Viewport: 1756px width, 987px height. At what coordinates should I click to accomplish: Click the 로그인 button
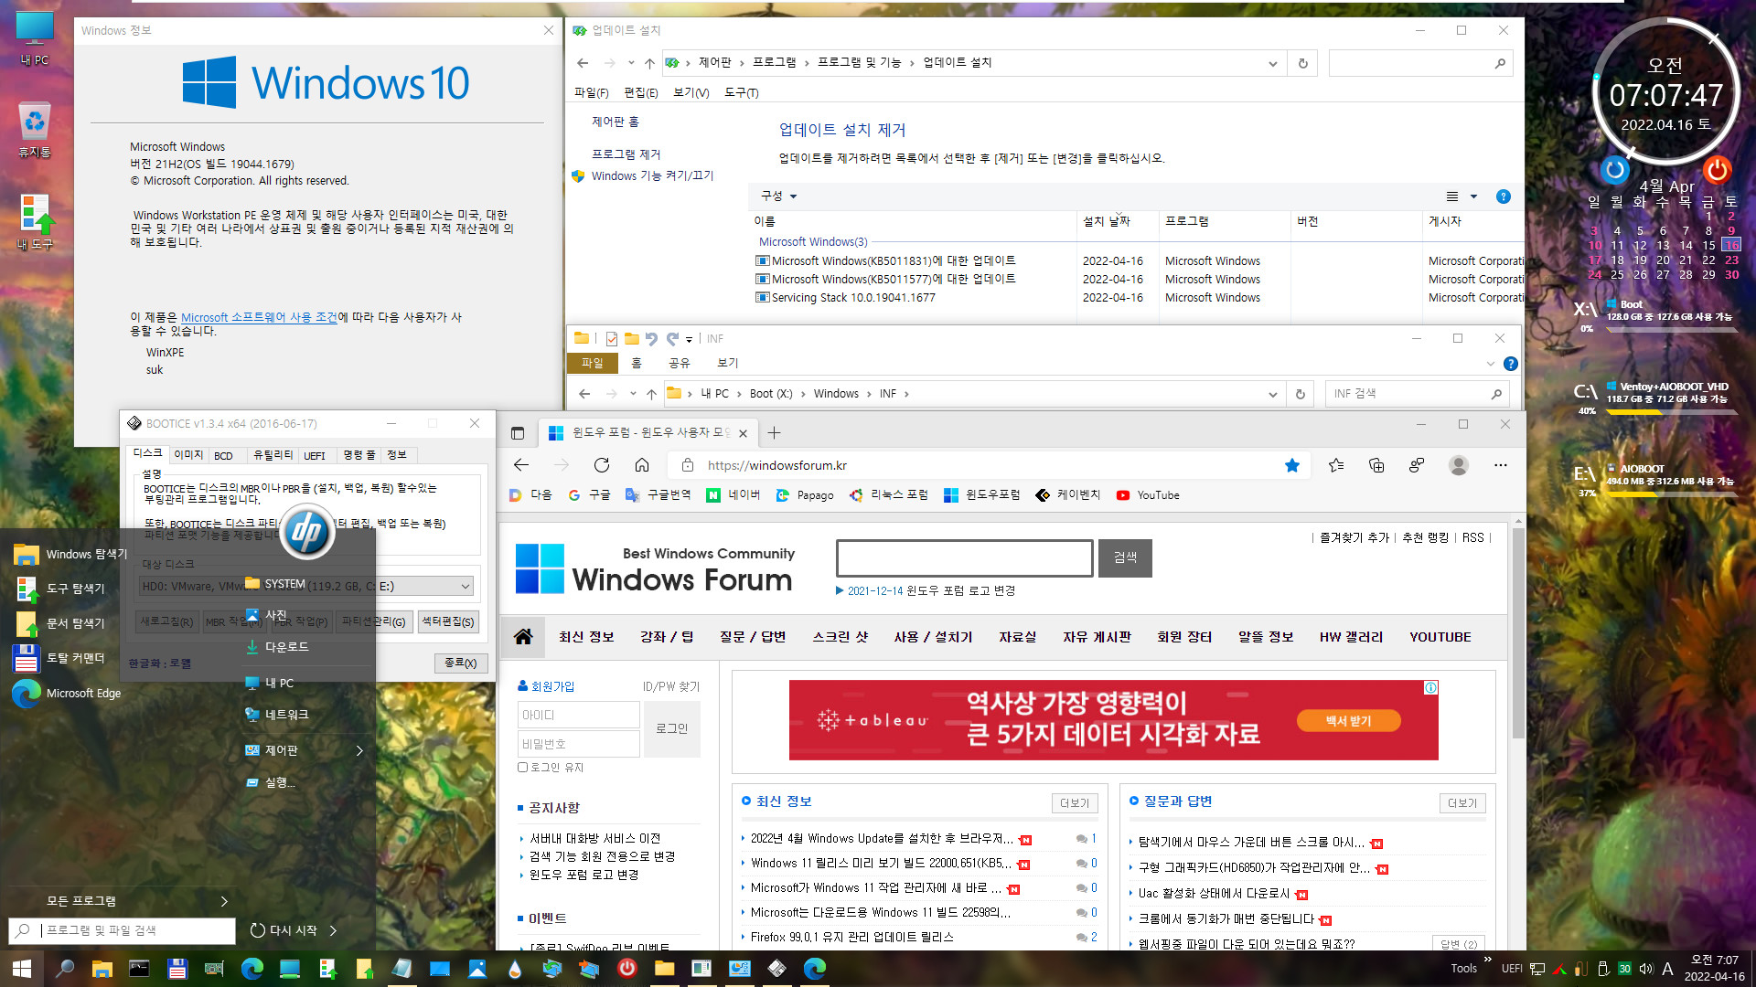pos(671,728)
